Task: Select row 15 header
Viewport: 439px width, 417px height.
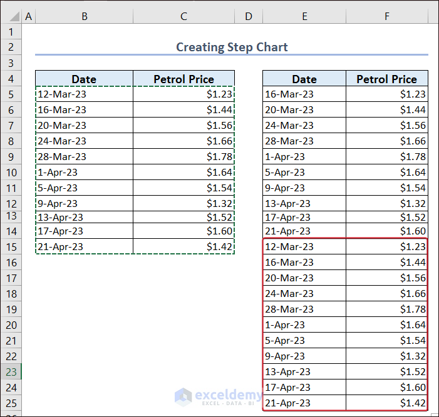Action: coord(11,246)
